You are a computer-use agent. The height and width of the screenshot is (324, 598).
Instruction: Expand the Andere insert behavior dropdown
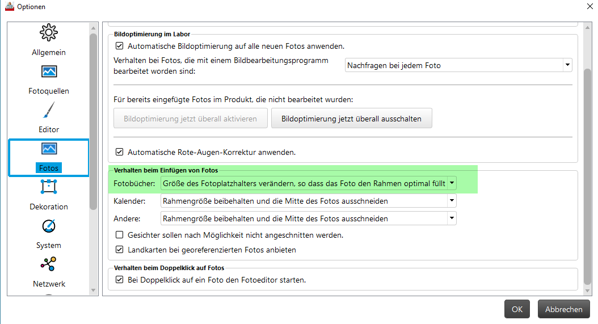tap(452, 218)
